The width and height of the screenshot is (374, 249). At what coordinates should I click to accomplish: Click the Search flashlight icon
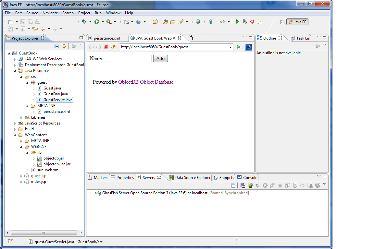(x=181, y=22)
